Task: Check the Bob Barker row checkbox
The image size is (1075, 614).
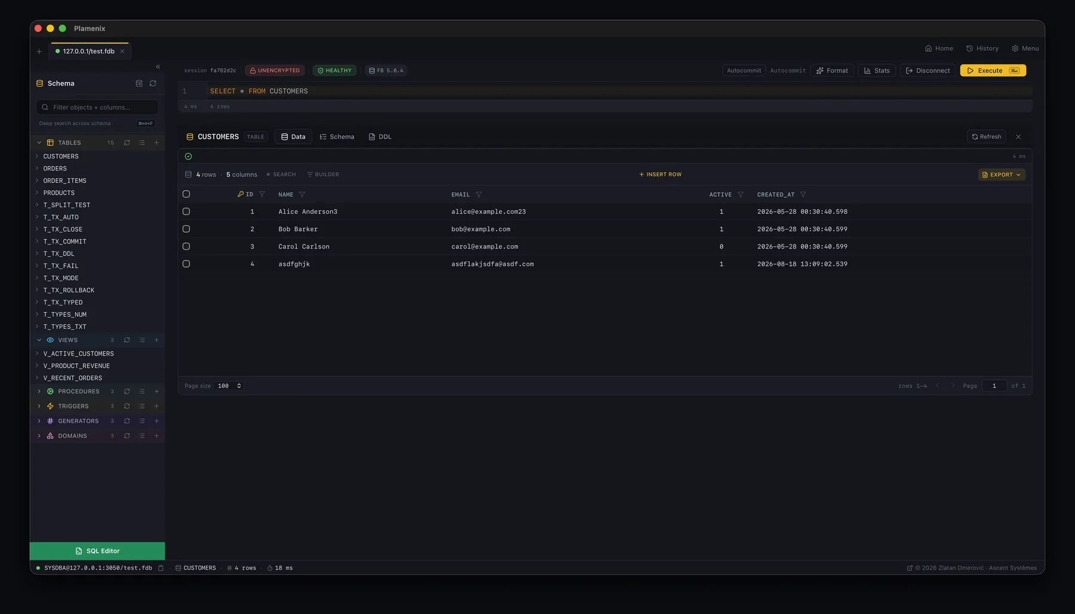Action: point(186,229)
